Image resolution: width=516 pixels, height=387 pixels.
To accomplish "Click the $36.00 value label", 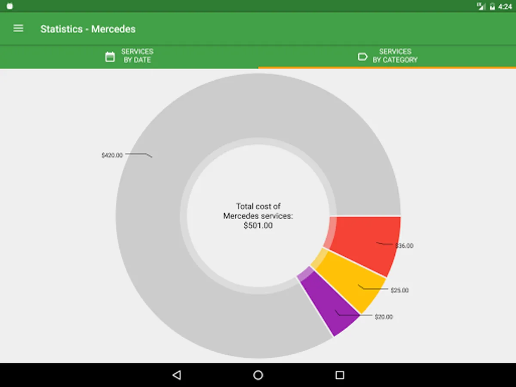I will click(404, 246).
